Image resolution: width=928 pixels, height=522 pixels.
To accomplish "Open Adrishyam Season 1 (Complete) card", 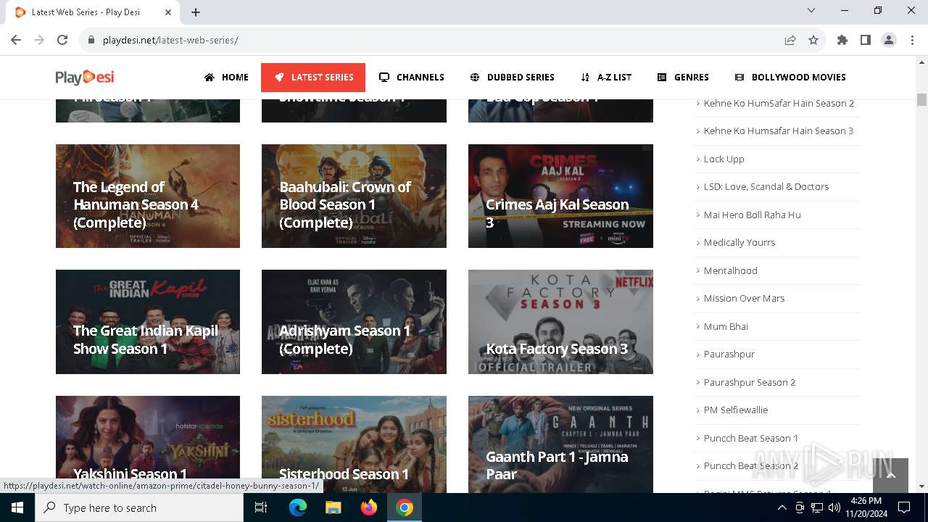I will tap(354, 322).
